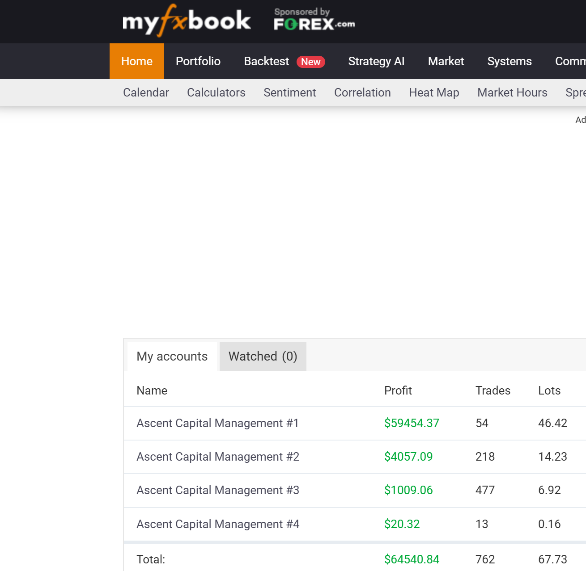Open Ascent Capital Management #2 account
This screenshot has height=571, width=586.
click(x=218, y=457)
